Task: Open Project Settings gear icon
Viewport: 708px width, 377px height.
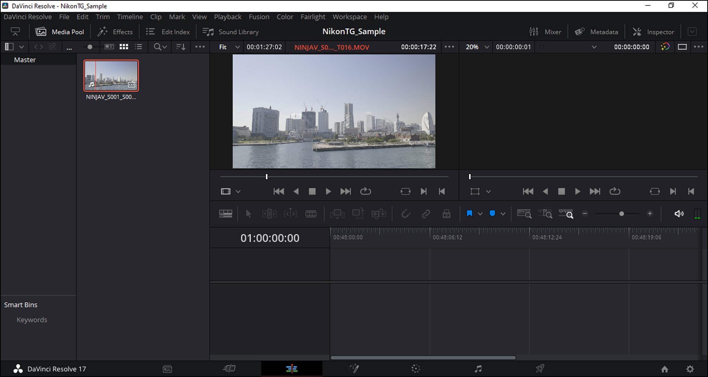Action: tap(690, 369)
